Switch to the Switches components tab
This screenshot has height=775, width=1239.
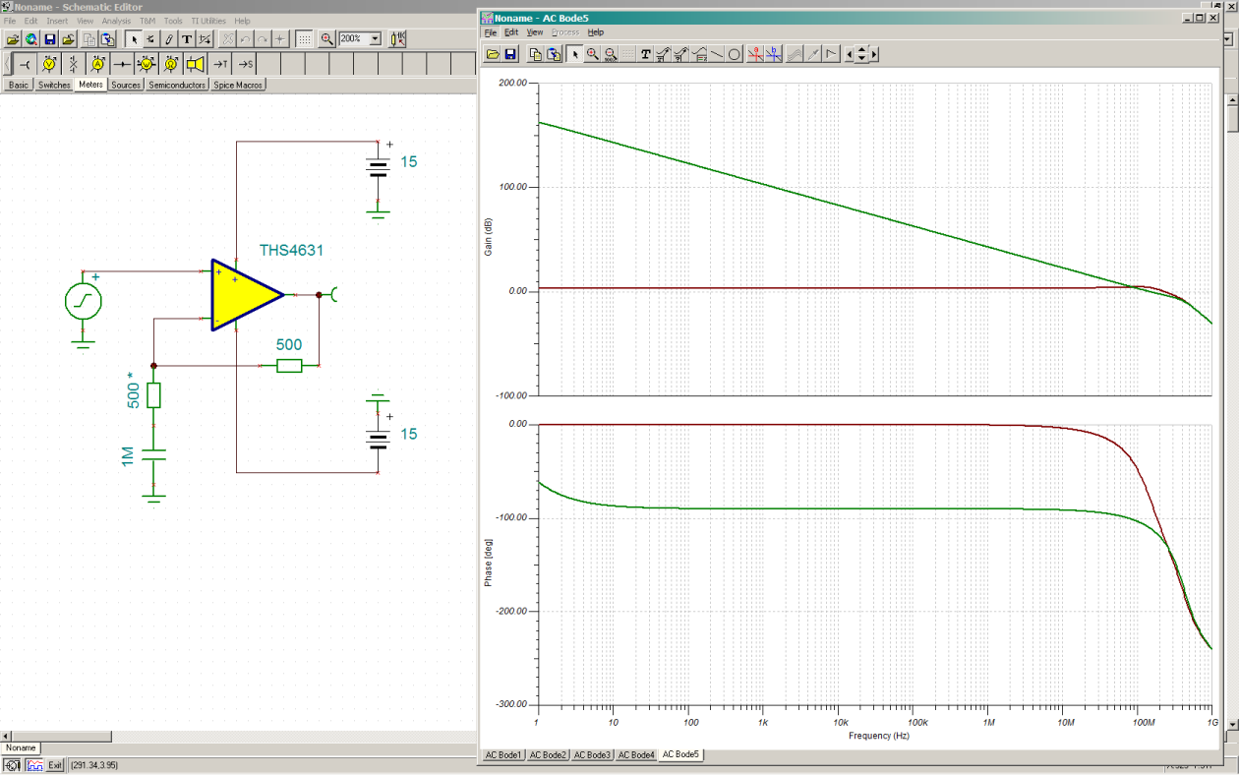click(54, 86)
